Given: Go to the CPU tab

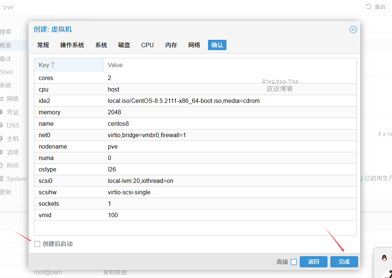Looking at the screenshot, I should pyautogui.click(x=147, y=45).
